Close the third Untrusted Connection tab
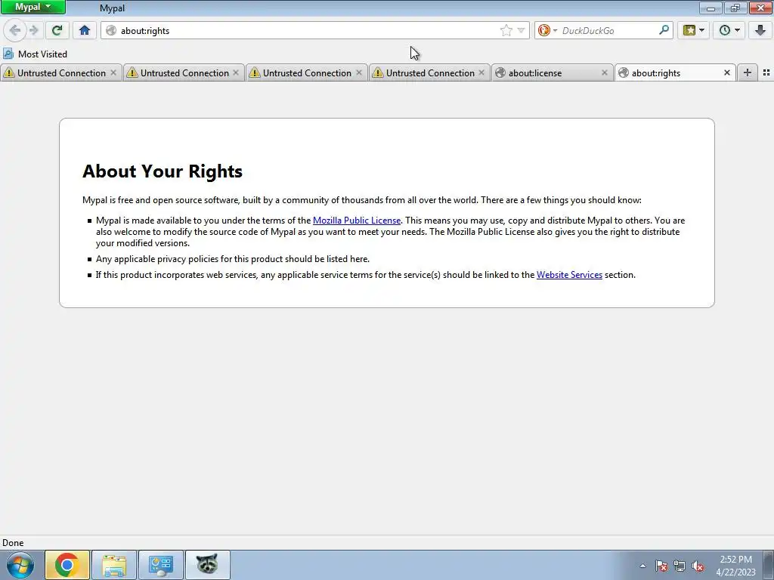Viewport: 774px width, 580px height. 359,72
